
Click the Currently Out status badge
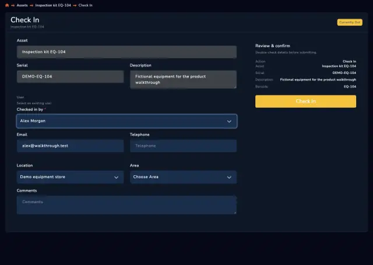[x=350, y=22]
